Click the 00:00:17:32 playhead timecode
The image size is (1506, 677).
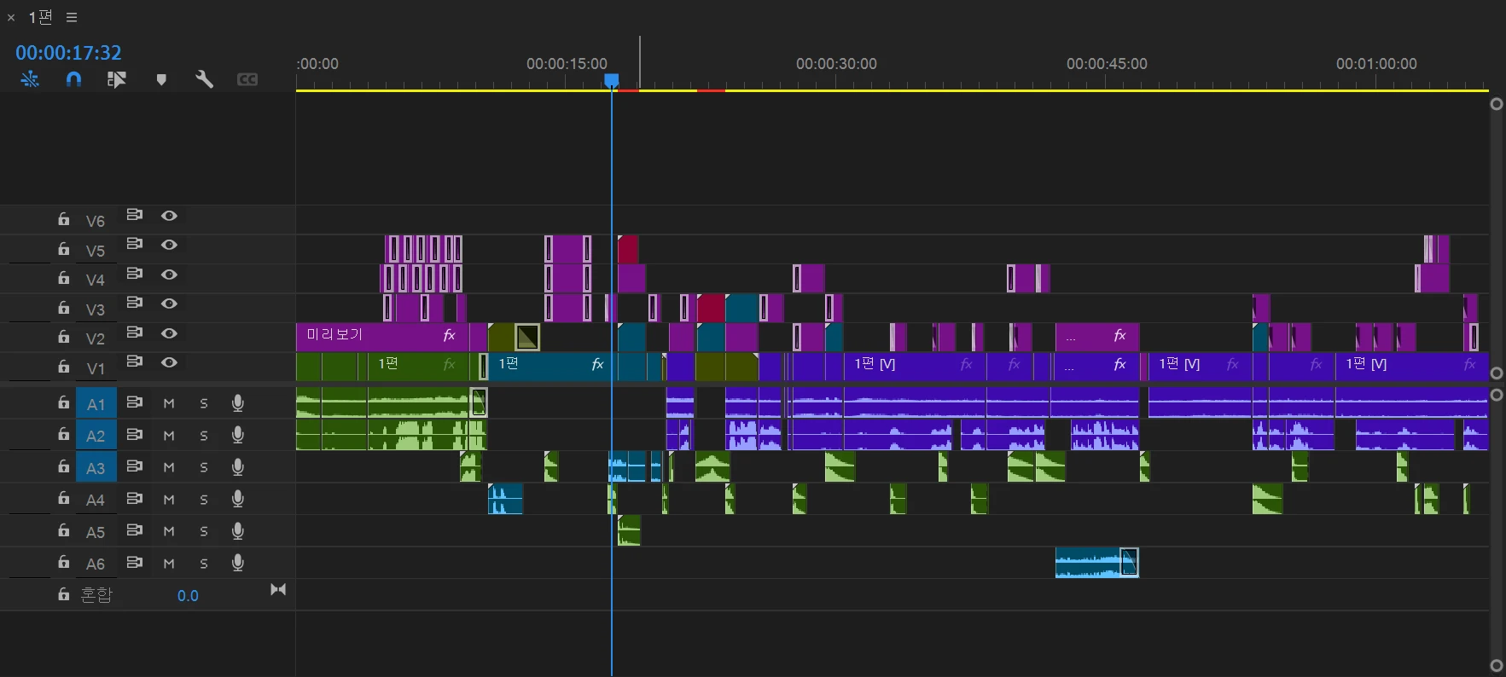point(68,53)
